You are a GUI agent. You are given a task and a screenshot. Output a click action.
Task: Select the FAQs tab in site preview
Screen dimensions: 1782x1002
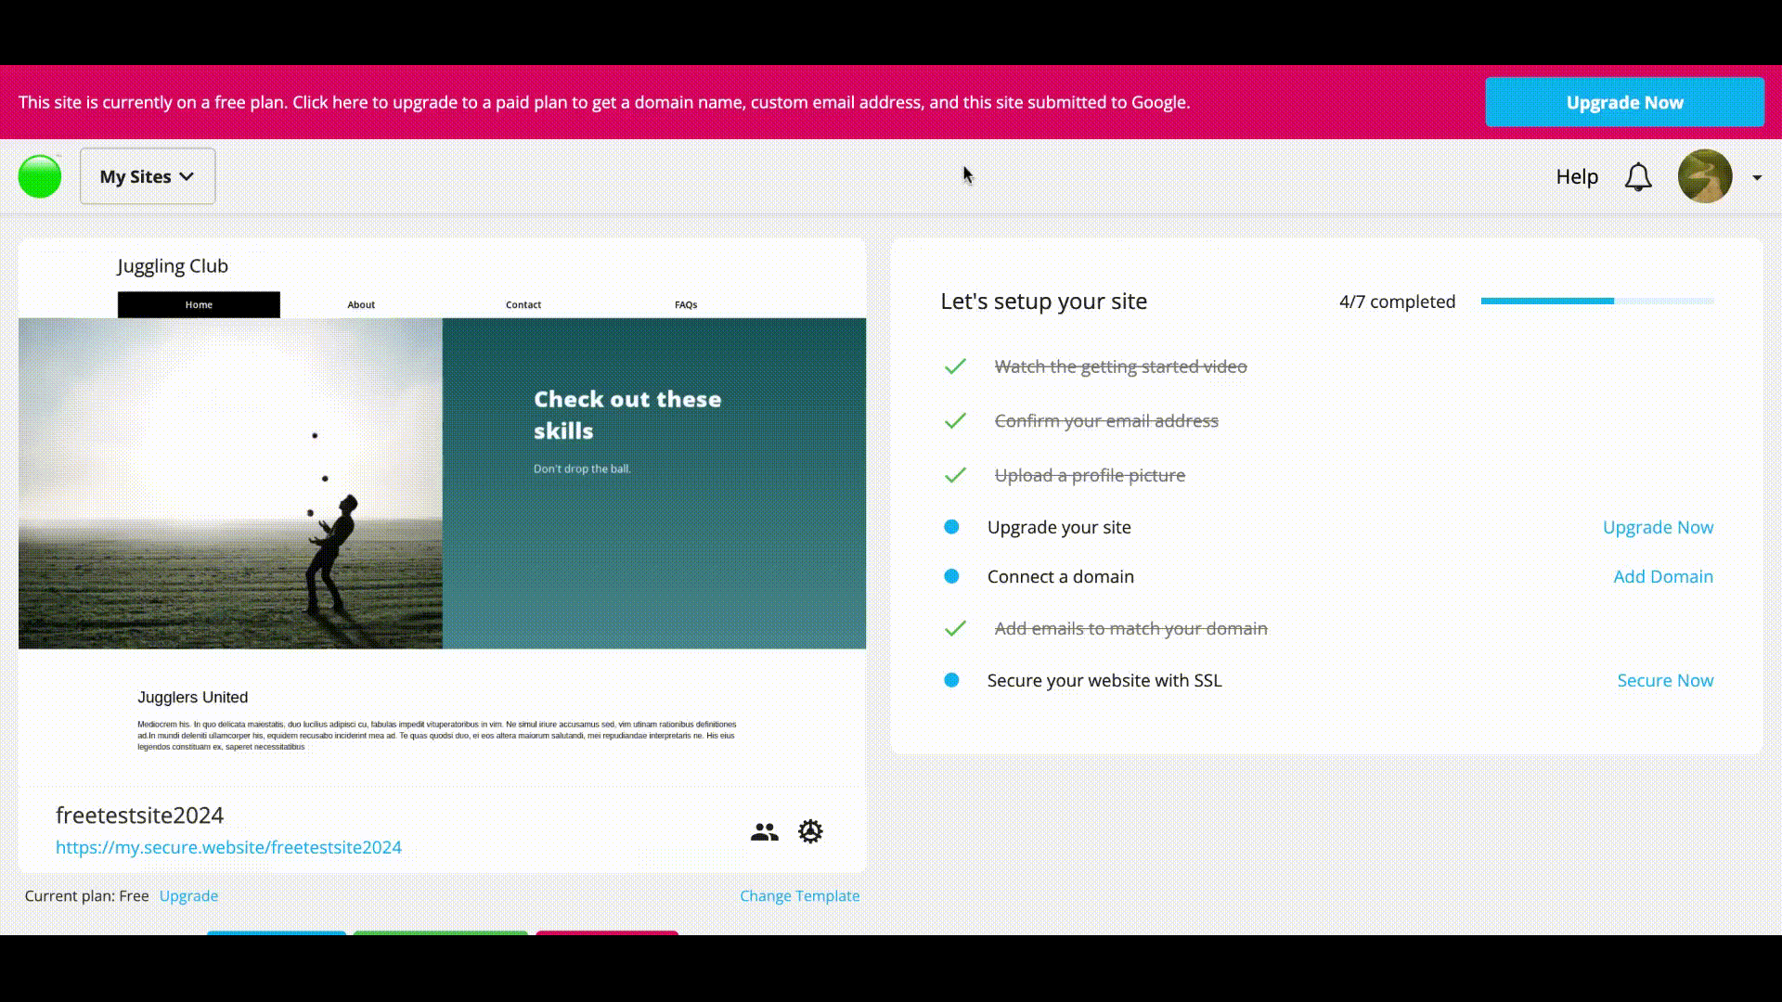pos(686,304)
